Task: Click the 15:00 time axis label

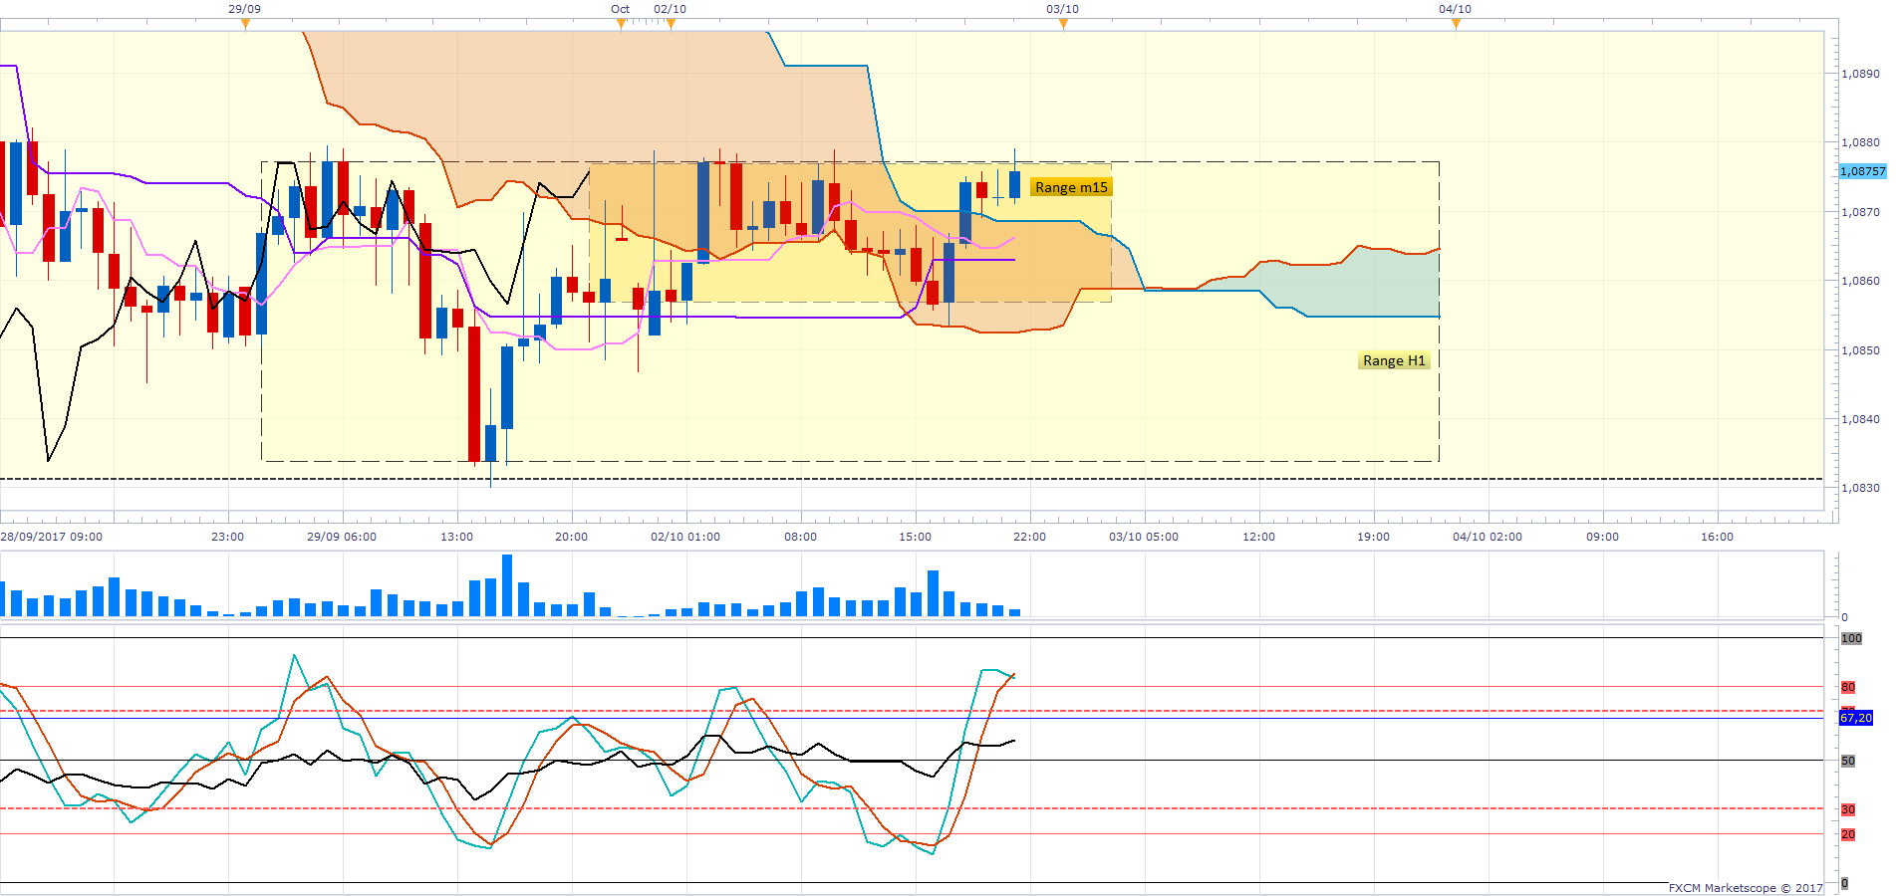Action: (916, 537)
